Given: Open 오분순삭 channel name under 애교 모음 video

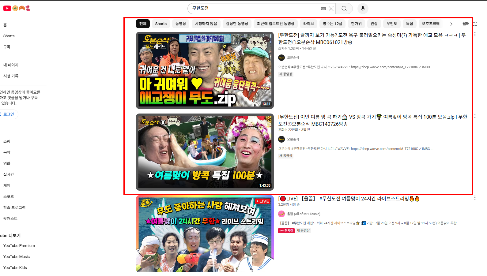Looking at the screenshot, I should [x=293, y=58].
